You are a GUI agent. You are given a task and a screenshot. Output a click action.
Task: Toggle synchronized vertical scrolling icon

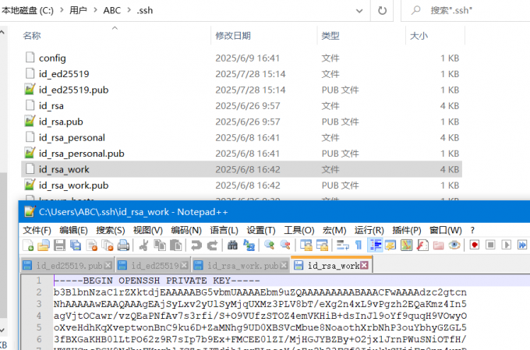pos(306,246)
